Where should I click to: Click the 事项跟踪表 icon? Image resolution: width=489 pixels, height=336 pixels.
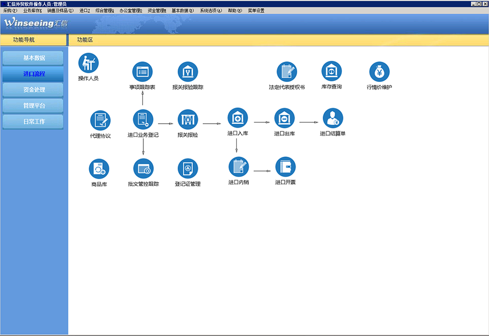coord(143,72)
